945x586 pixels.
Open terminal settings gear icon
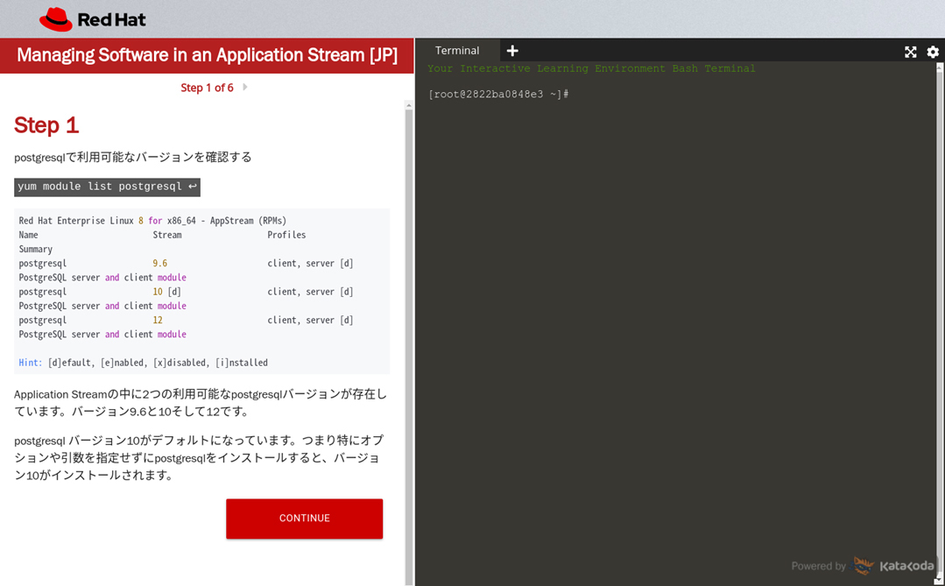pyautogui.click(x=933, y=52)
